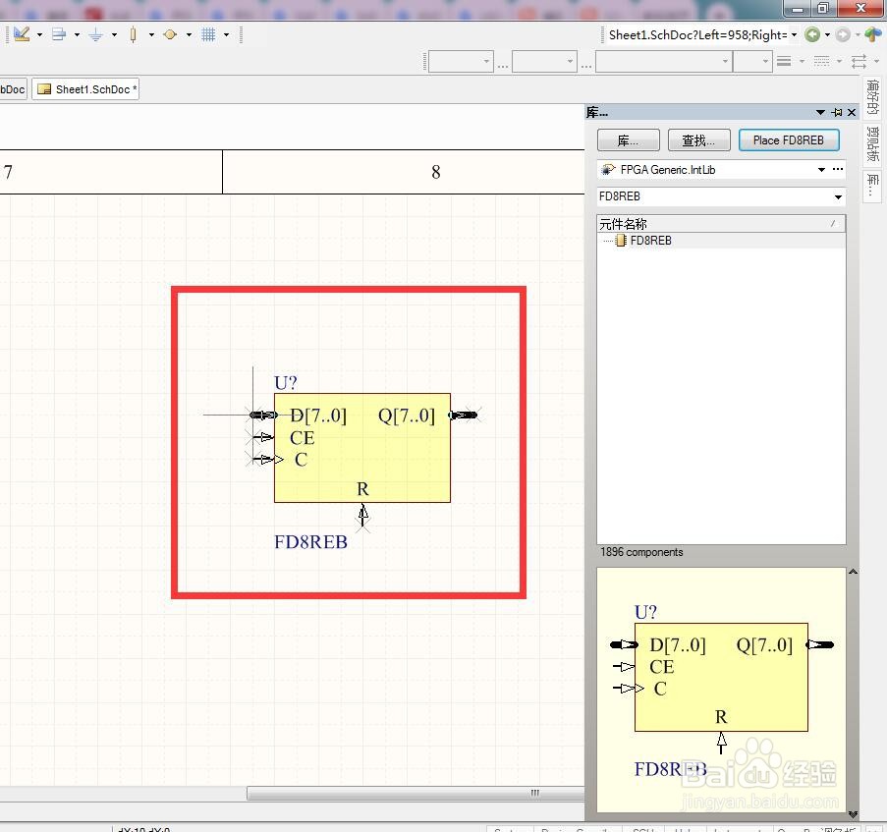Viewport: 887px width, 832px height.
Task: Open the drawing tools dropdown arrow
Action: point(39,35)
